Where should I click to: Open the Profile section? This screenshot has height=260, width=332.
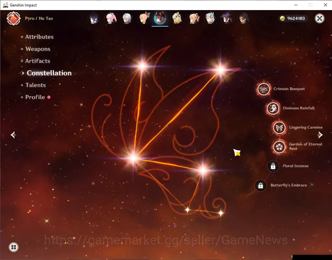click(x=35, y=97)
